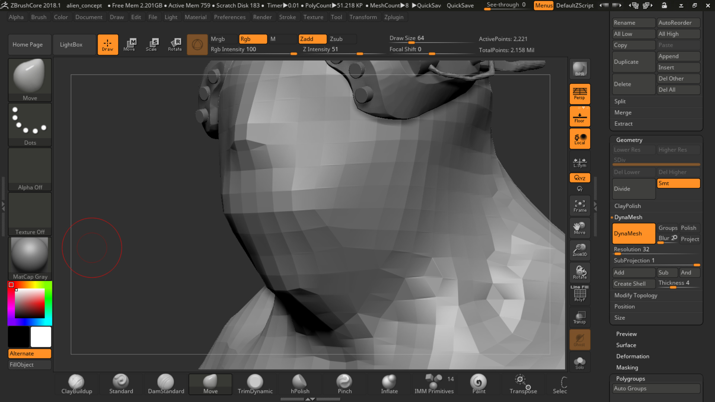Viewport: 715px width, 402px height.
Task: Expand the Geometry section
Action: (x=629, y=140)
